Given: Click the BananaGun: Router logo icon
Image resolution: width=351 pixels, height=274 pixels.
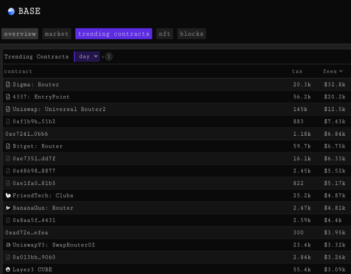Looking at the screenshot, I should 8,208.
